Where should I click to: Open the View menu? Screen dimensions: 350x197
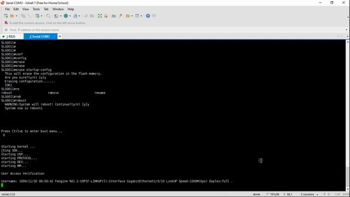point(26,9)
